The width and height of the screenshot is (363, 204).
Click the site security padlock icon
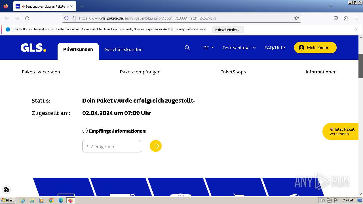click(x=74, y=18)
